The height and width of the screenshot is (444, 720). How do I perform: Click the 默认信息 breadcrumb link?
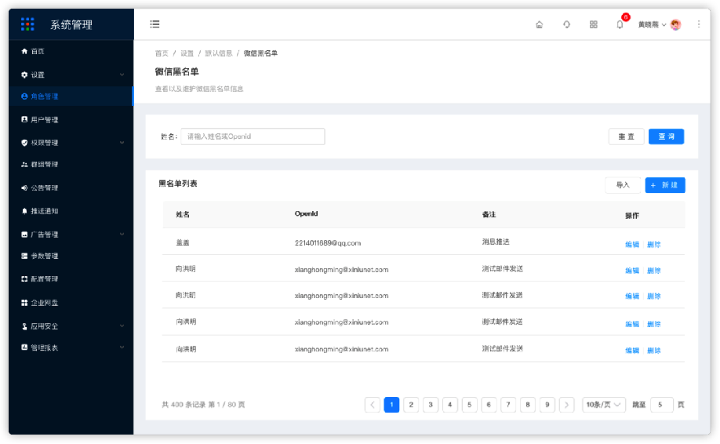pyautogui.click(x=219, y=53)
